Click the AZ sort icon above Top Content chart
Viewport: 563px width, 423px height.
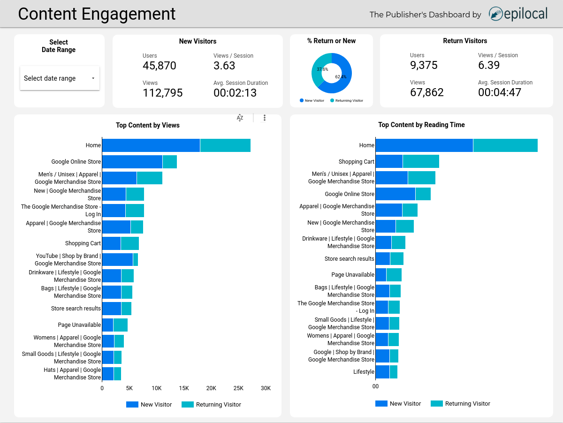[240, 118]
